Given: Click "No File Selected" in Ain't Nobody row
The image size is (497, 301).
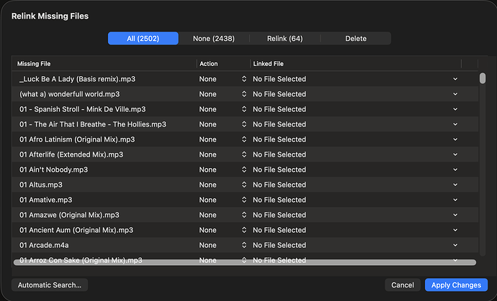Looking at the screenshot, I should 279,170.
